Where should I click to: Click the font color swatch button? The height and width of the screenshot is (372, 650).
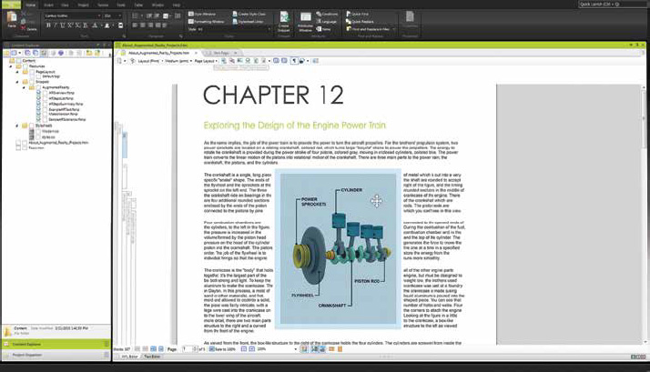pos(95,25)
